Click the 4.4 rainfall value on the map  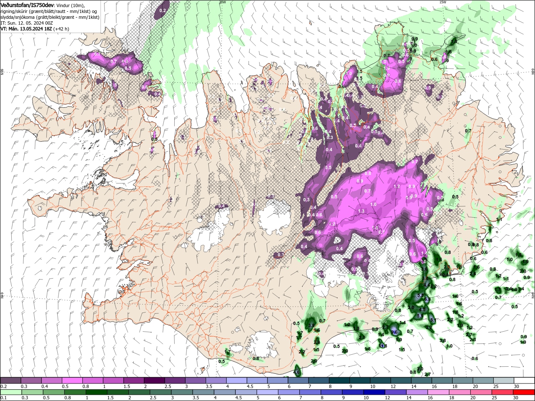click(426, 285)
